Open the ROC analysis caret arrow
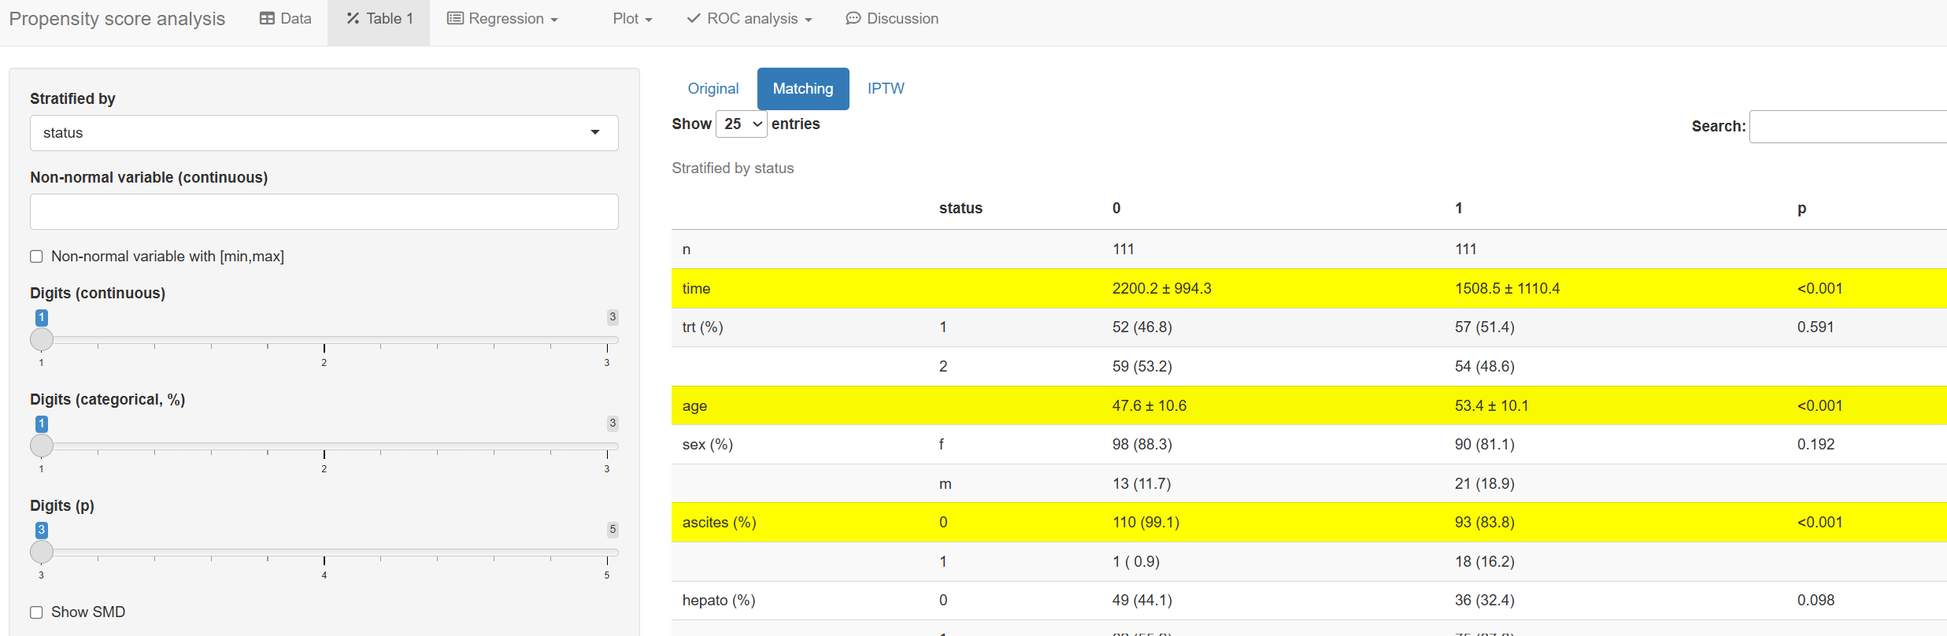This screenshot has height=636, width=1947. [809, 20]
